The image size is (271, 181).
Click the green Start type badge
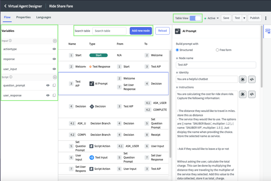point(98,55)
